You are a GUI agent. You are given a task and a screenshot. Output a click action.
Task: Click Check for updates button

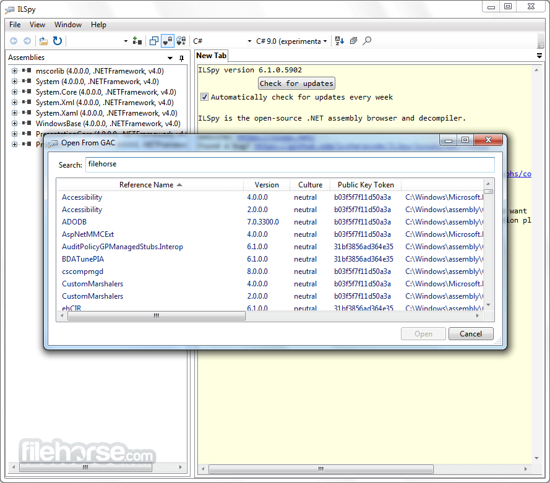pyautogui.click(x=296, y=83)
